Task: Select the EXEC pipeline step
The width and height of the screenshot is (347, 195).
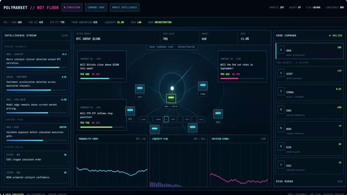Action: pyautogui.click(x=201, y=119)
